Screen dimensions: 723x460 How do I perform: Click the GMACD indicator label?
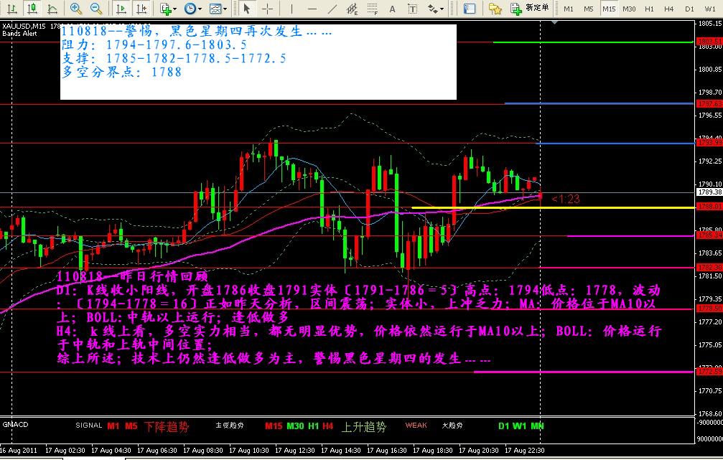tap(15, 425)
